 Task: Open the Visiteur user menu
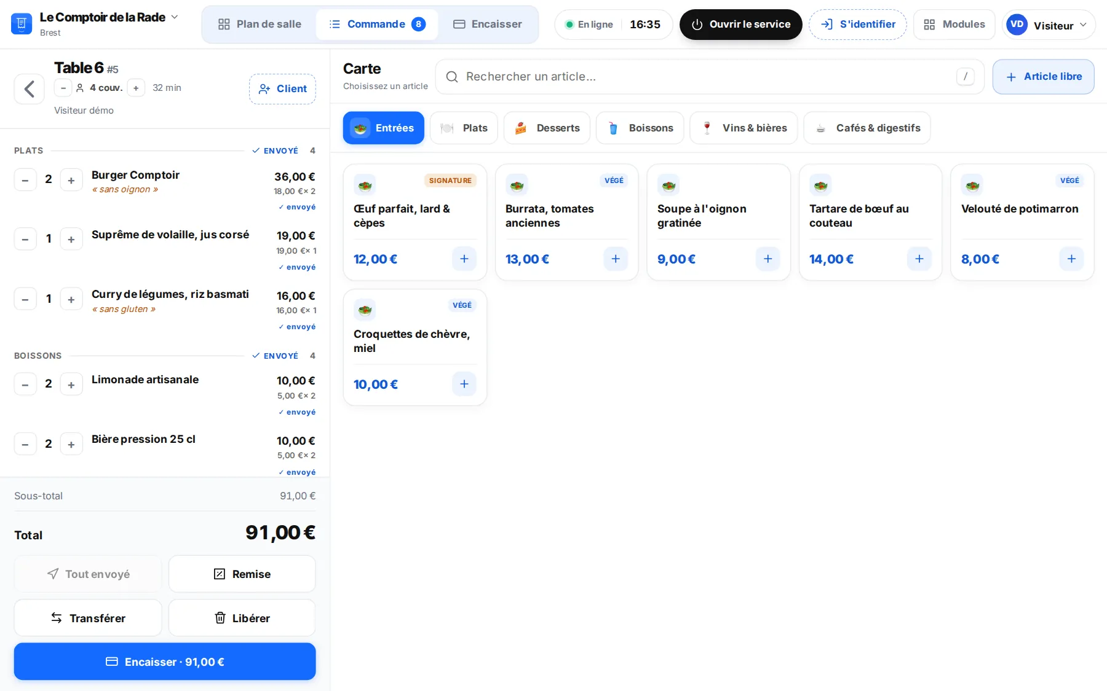1049,25
